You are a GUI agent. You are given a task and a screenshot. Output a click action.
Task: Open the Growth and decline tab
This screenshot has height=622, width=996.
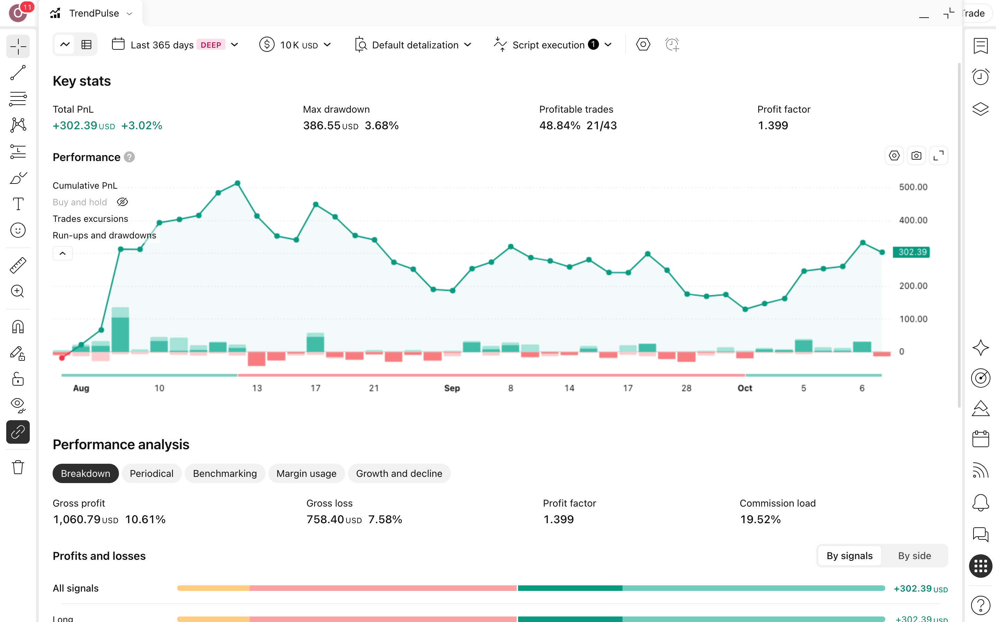[399, 473]
